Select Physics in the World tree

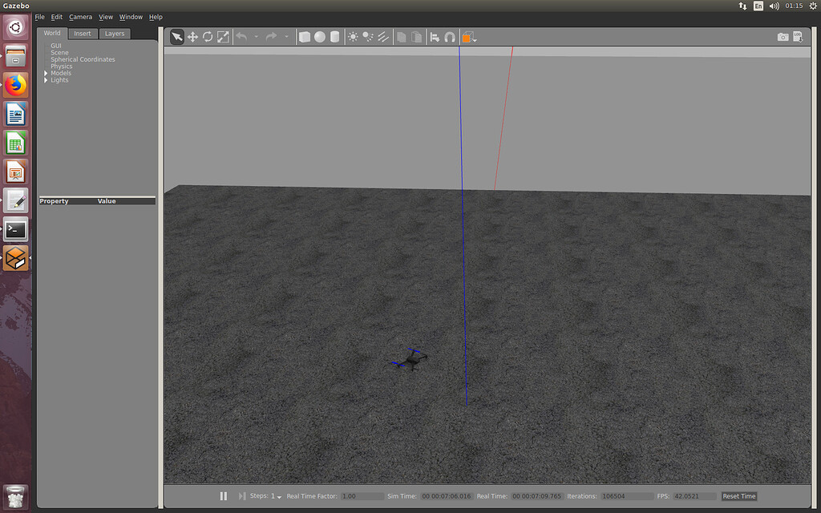coord(62,67)
